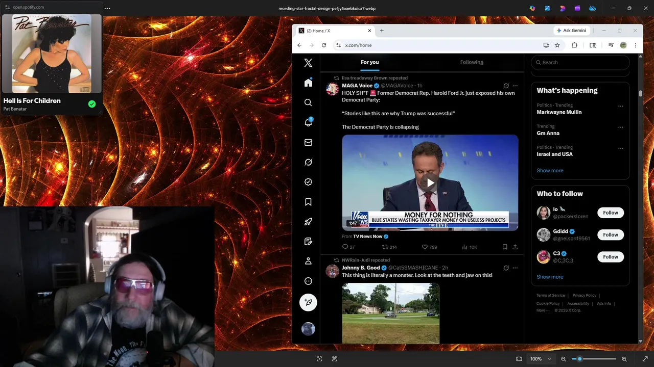Click the reply icon on MAGA Voice post

(x=345, y=247)
